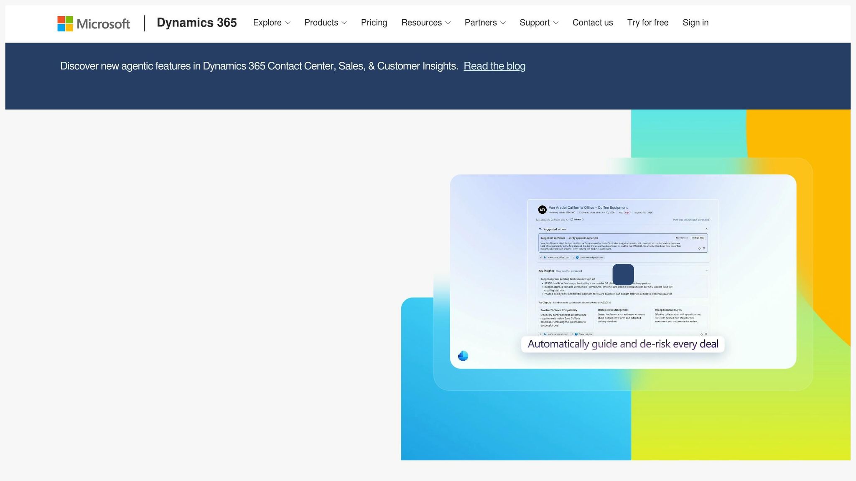Screen dimensions: 856x481
Task: Click the Van Arsdel California Office deal title
Action: click(588, 208)
